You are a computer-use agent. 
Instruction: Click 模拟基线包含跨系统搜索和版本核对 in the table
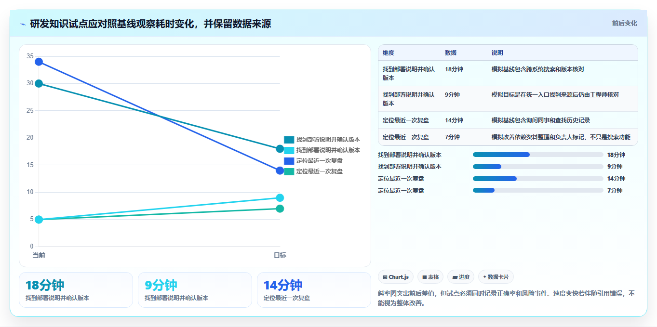[x=538, y=69]
